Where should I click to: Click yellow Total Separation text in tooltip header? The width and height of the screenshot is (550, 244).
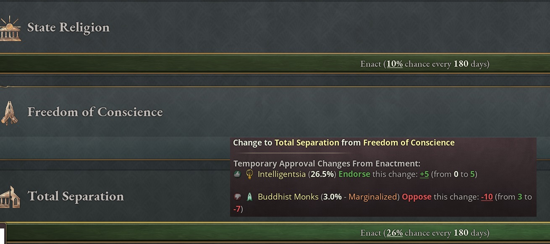[306, 143]
